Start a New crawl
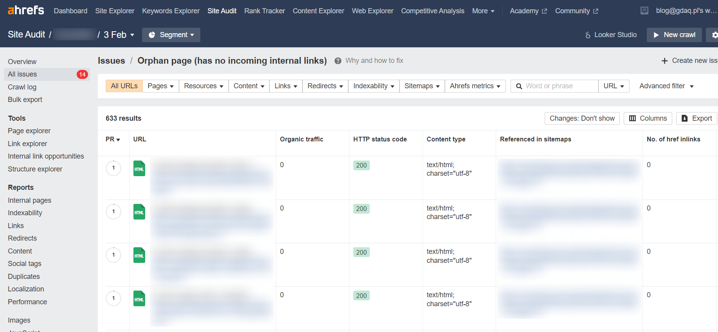718x332 pixels. pyautogui.click(x=674, y=35)
